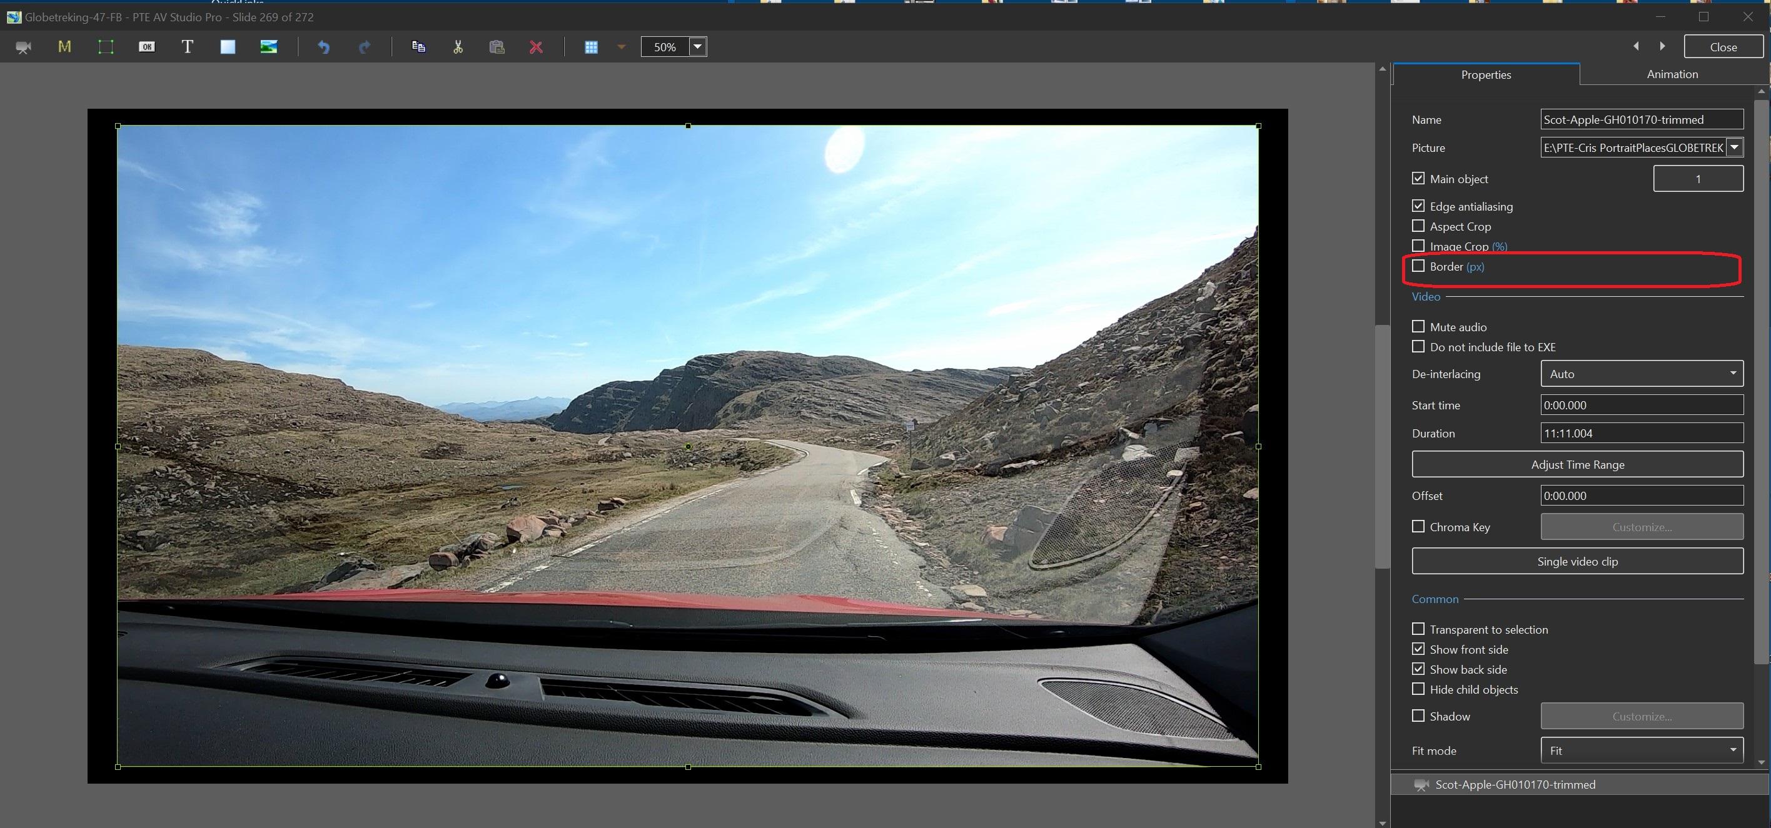
Task: Open the Picture file path dropdown
Action: coord(1735,147)
